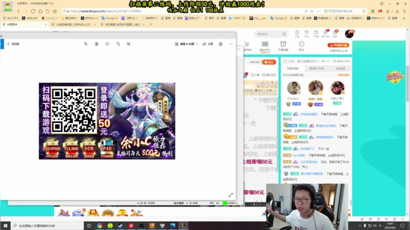Click the orange follow streamer button
The image size is (410, 230).
pos(269,62)
